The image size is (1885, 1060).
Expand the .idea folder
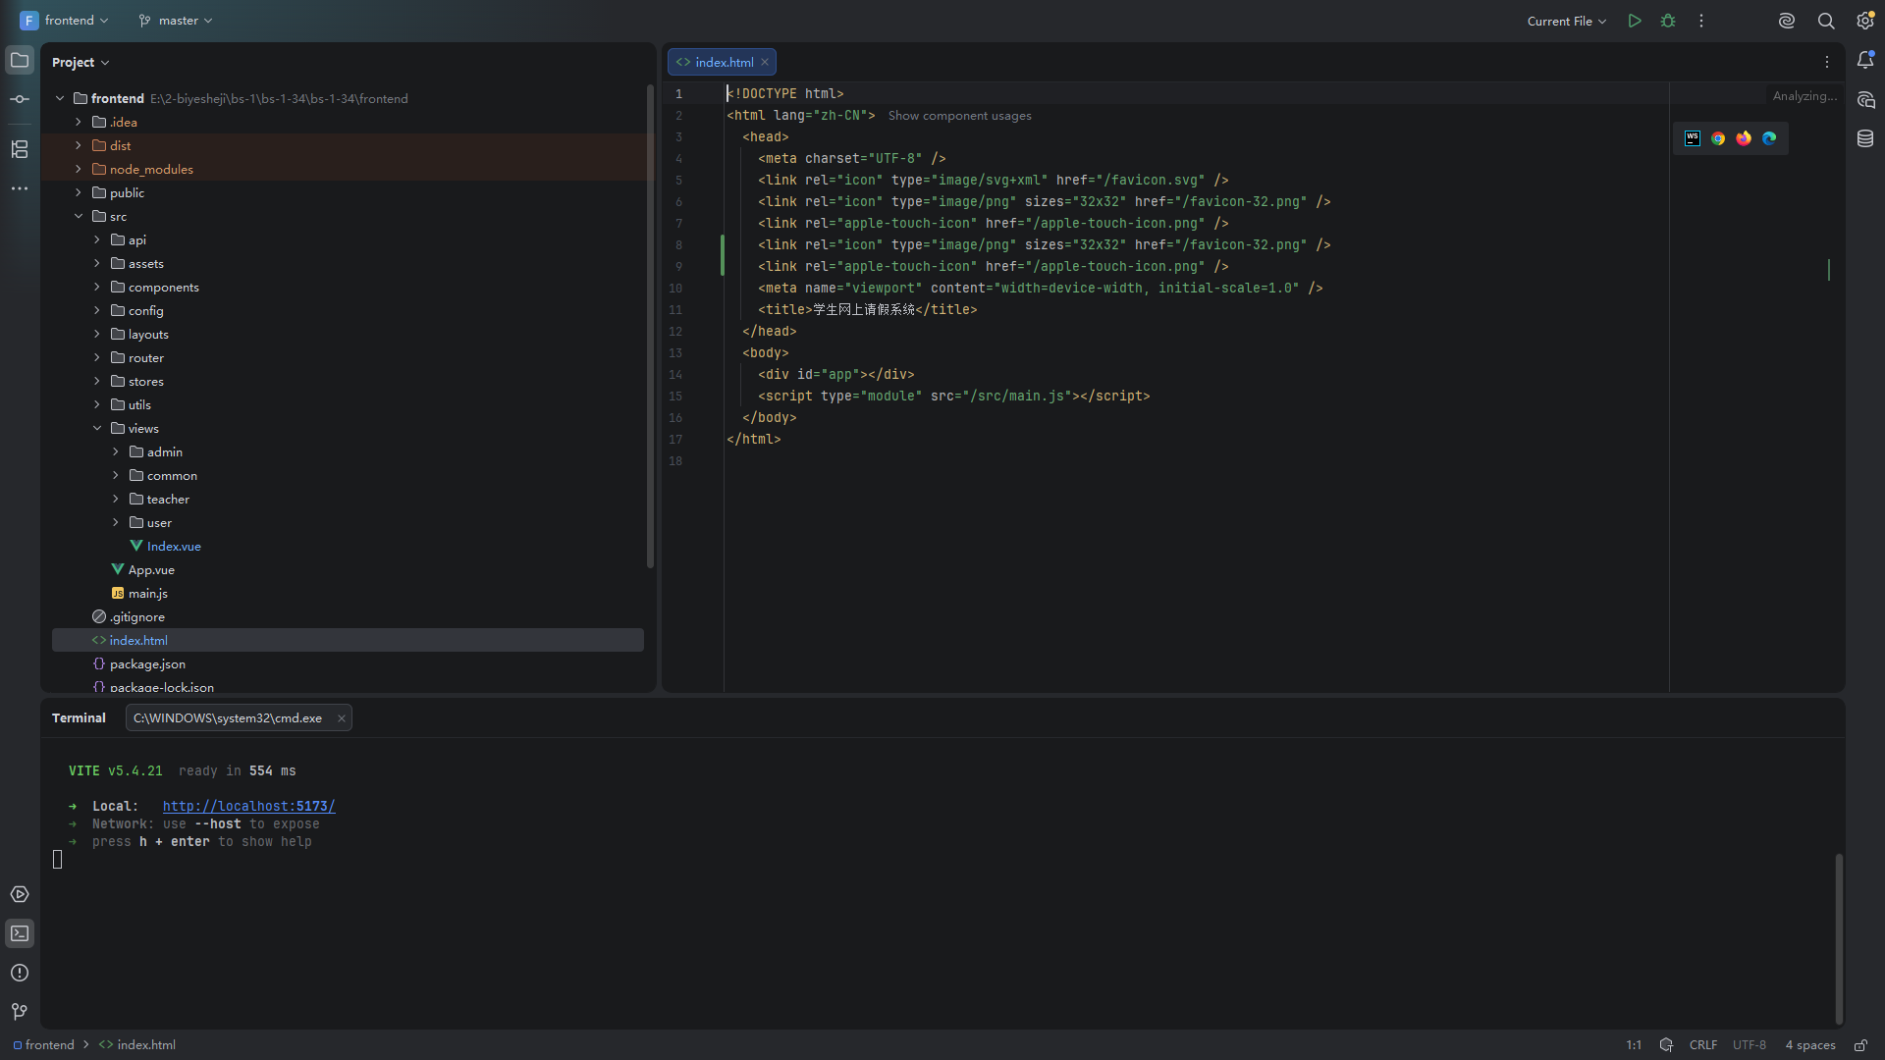pos(79,123)
